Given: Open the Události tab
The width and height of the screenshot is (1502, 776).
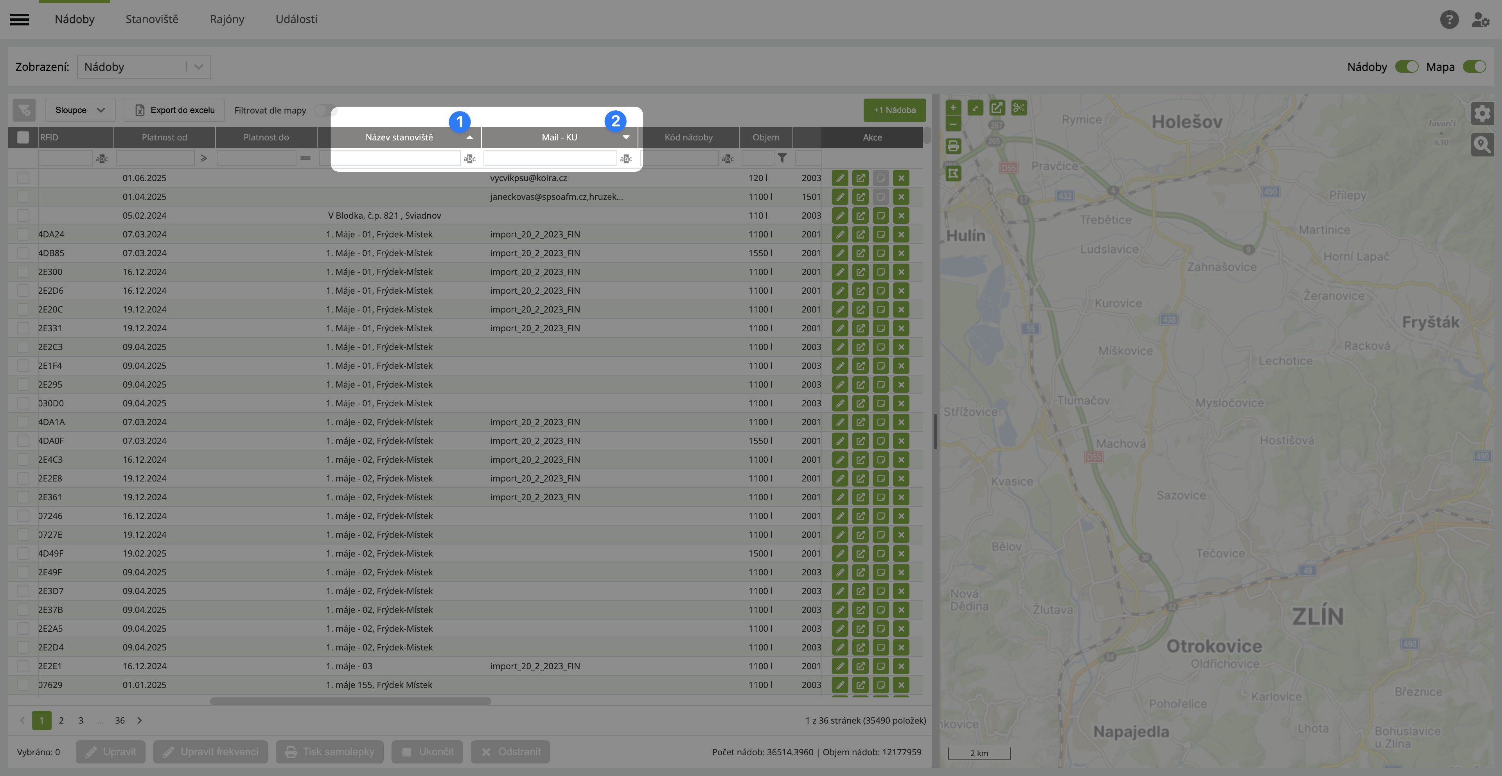Looking at the screenshot, I should pos(296,19).
